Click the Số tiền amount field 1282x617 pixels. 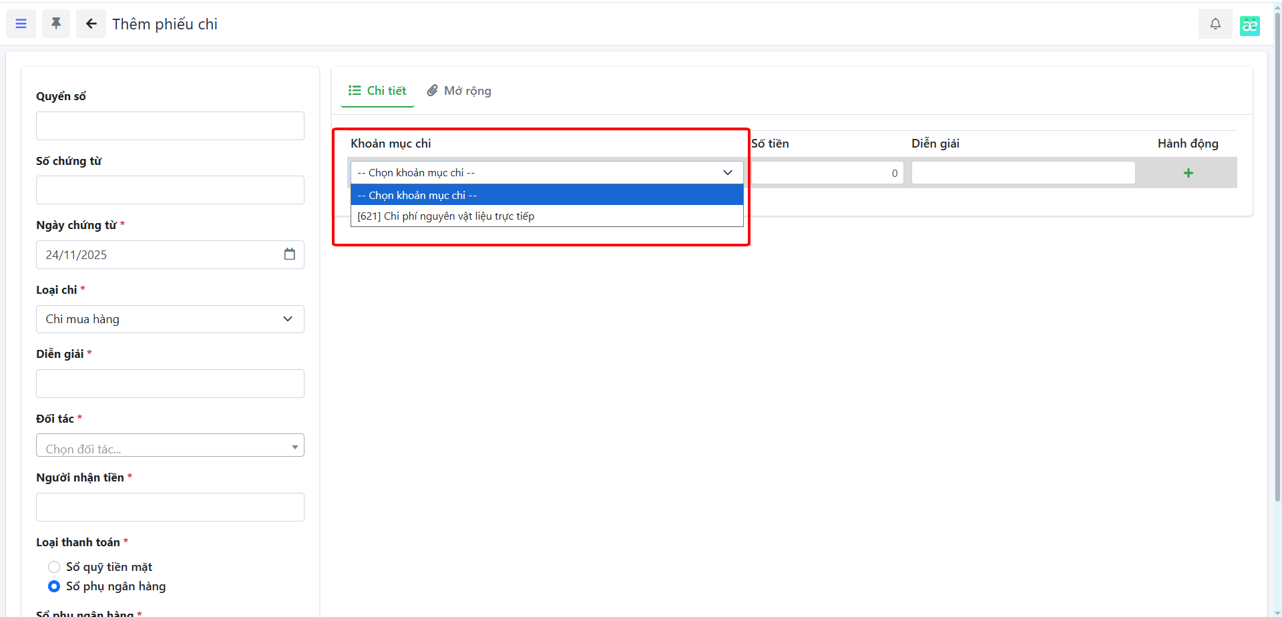[827, 173]
